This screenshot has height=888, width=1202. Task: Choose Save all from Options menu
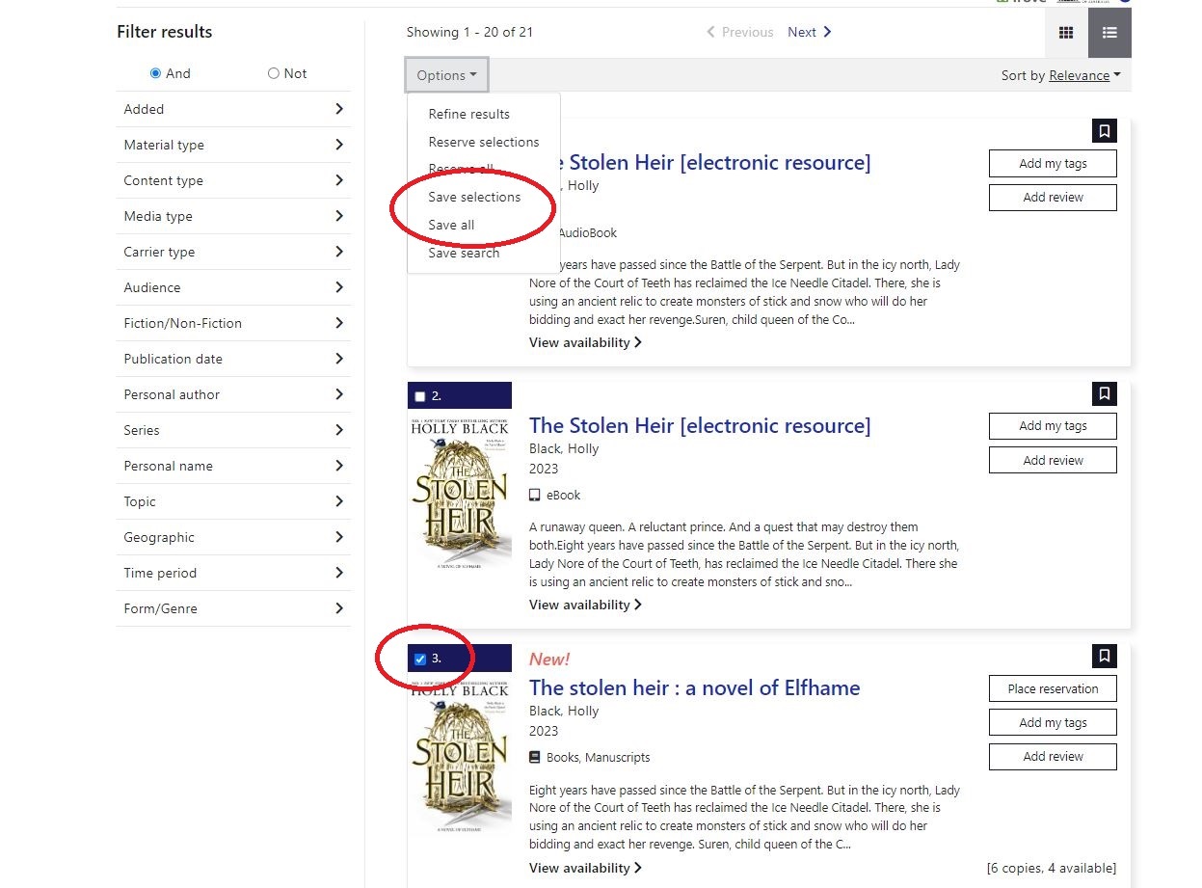pyautogui.click(x=451, y=225)
